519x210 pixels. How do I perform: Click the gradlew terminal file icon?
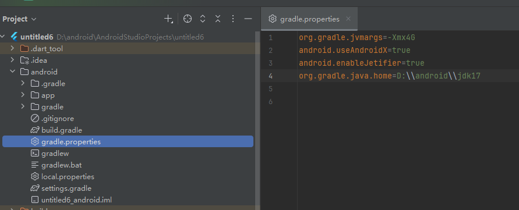pyautogui.click(x=35, y=154)
